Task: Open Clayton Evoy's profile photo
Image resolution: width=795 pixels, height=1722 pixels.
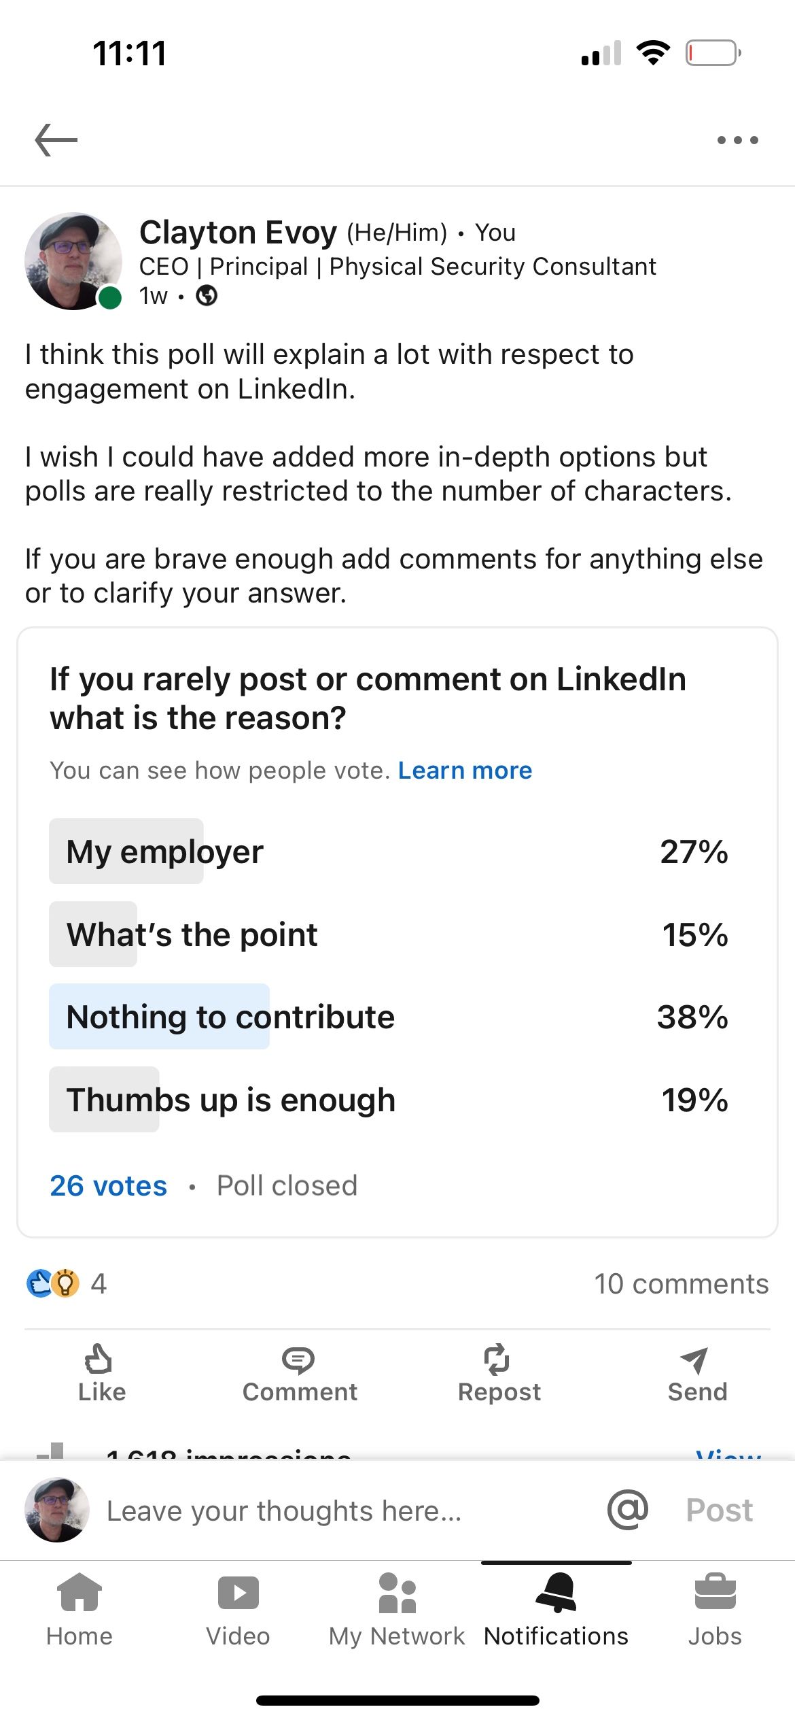Action: tap(73, 261)
